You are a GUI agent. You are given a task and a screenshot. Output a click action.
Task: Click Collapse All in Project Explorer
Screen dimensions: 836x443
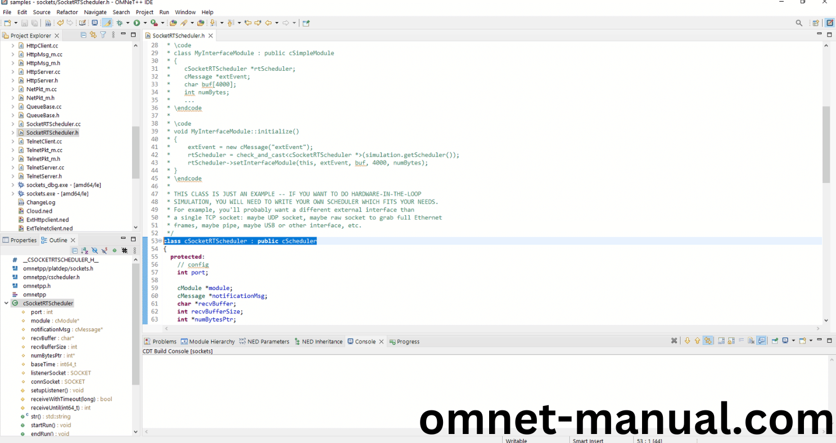click(84, 35)
